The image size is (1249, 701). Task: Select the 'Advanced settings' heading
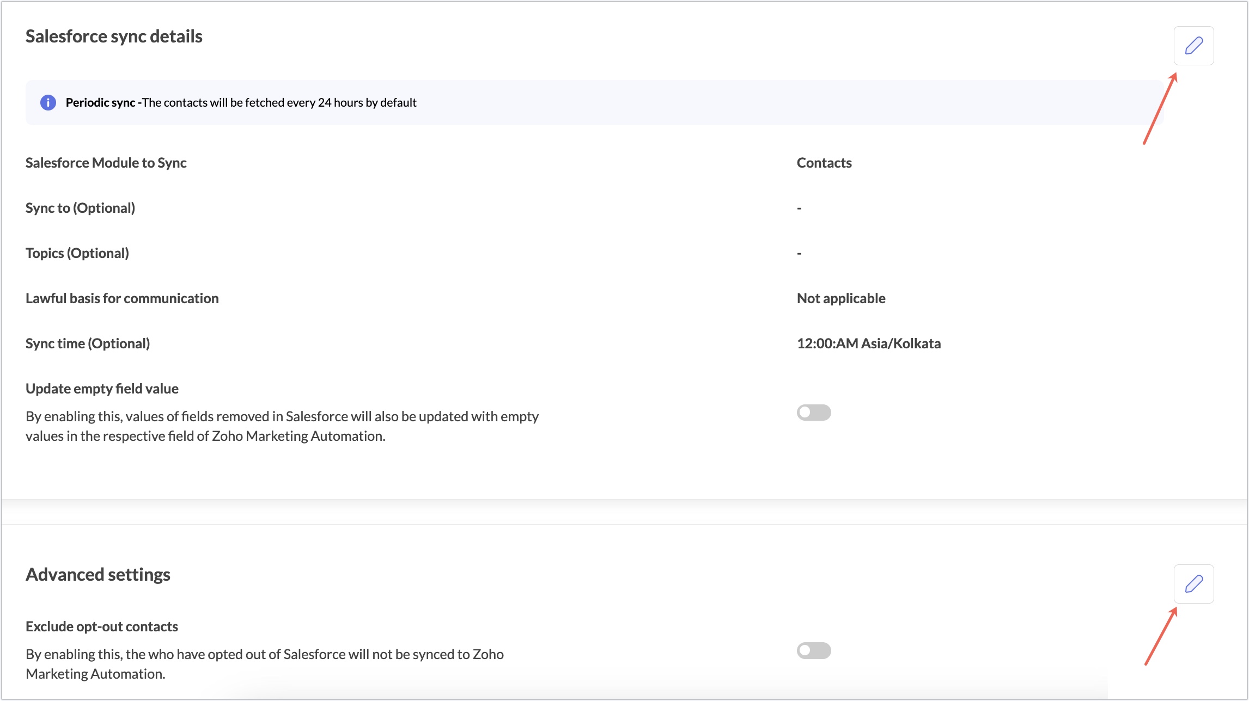(x=98, y=575)
